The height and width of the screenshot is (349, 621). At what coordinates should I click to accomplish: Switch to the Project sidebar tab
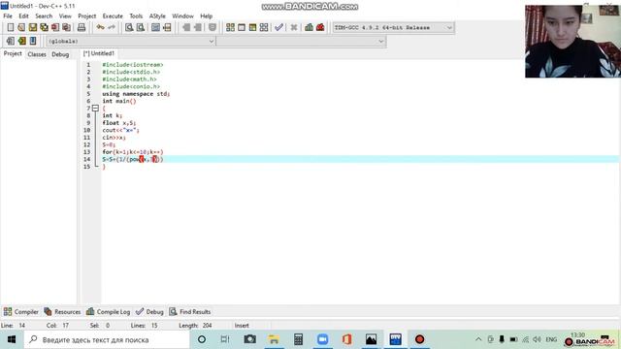point(13,54)
